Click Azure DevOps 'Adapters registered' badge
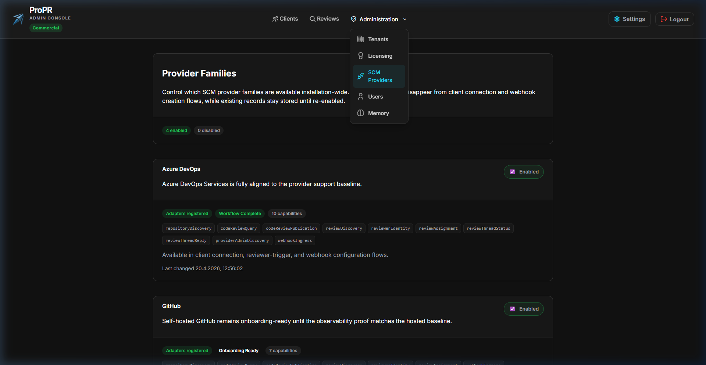Image resolution: width=706 pixels, height=365 pixels. click(x=187, y=214)
